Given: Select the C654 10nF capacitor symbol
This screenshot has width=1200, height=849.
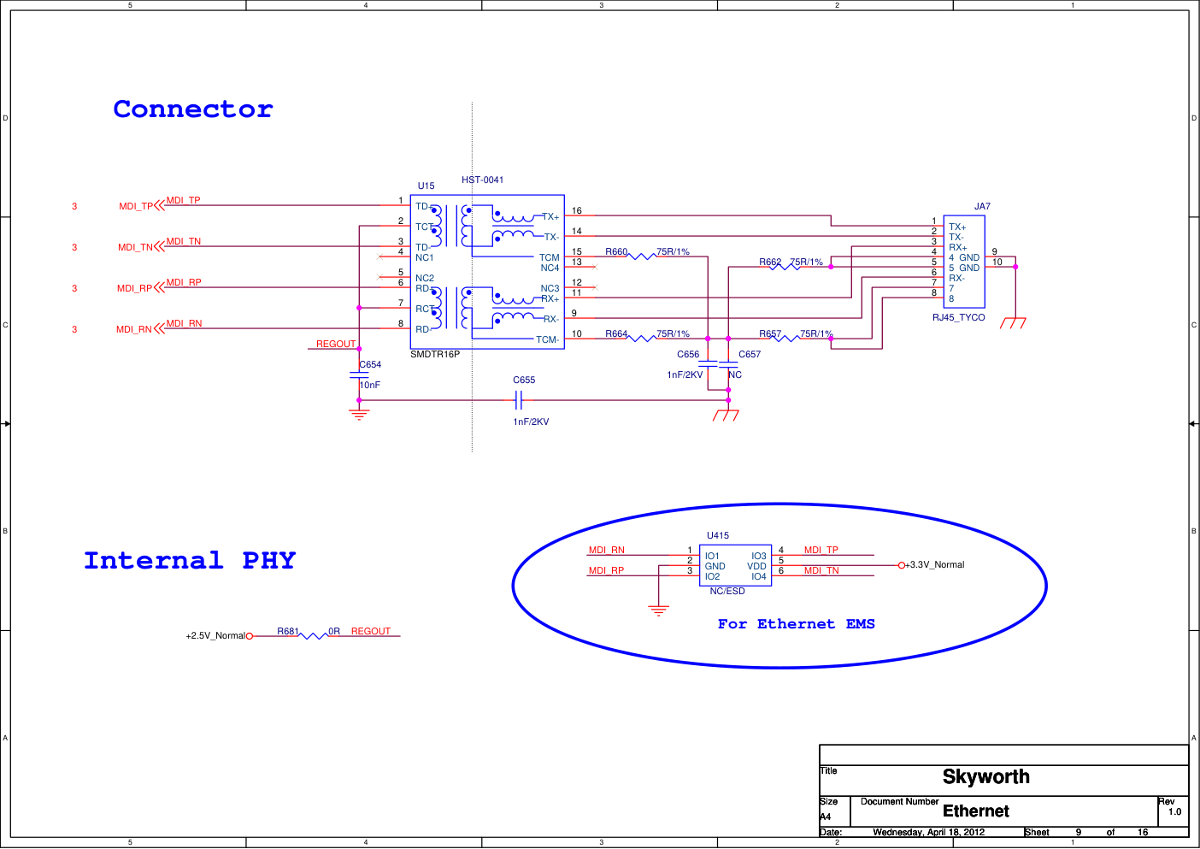Looking at the screenshot, I should [x=359, y=374].
